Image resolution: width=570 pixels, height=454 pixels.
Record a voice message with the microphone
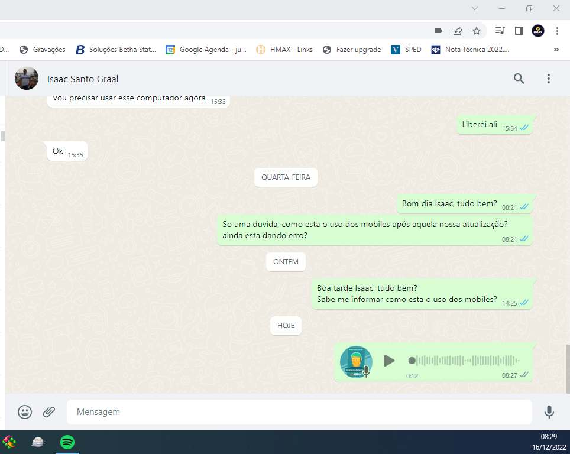(549, 412)
